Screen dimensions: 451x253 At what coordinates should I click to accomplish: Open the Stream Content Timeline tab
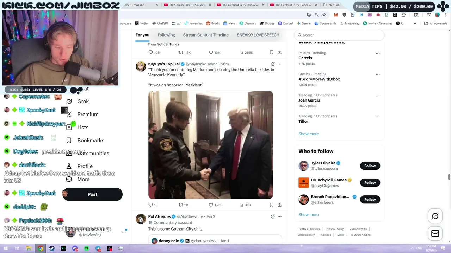click(206, 35)
